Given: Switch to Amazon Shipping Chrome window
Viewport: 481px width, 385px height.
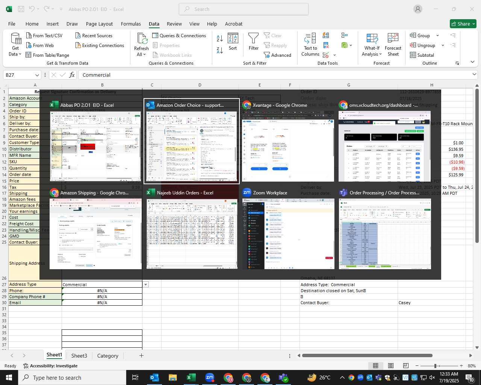Looking at the screenshot, I should pos(95,229).
